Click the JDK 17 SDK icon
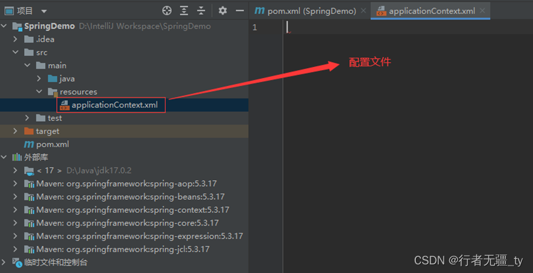This screenshot has width=533, height=273. 29,170
